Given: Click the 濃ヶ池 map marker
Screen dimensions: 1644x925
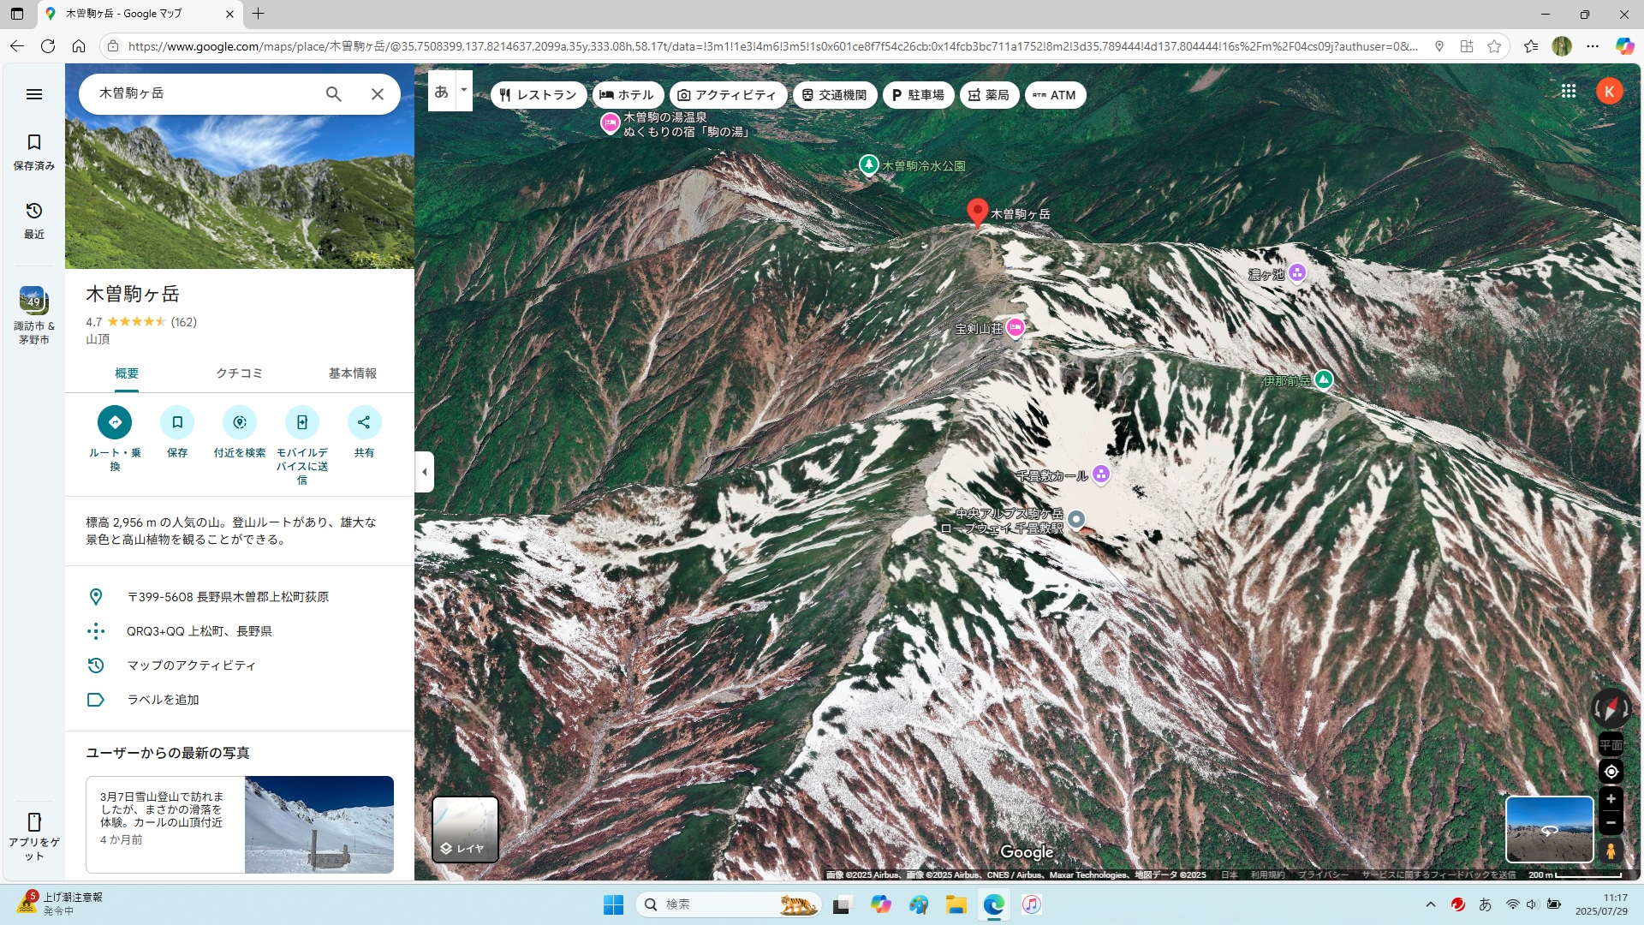Looking at the screenshot, I should 1297,273.
